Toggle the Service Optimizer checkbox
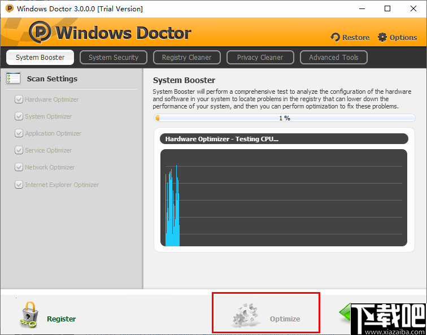Screen dimensions: 427x335 (x=19, y=150)
